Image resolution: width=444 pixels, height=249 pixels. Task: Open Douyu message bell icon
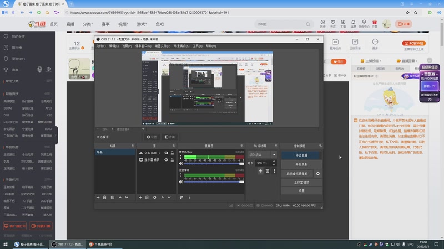[x=353, y=24]
